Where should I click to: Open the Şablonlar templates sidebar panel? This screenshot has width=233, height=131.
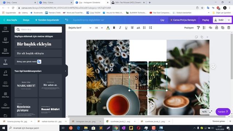[x=5, y=29]
